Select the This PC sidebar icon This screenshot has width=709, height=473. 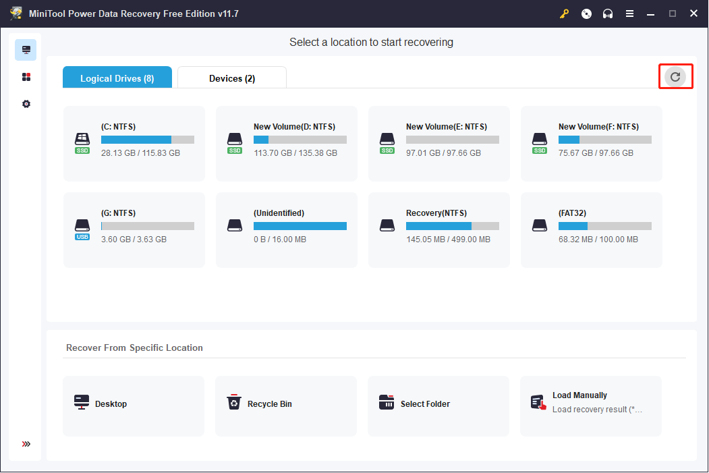pos(26,50)
